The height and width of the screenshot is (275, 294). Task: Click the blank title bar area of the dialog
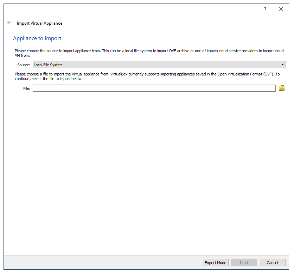pyautogui.click(x=134, y=9)
